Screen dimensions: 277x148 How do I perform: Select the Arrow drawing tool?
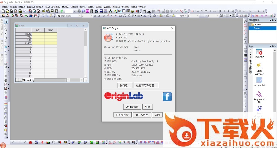(x=6, y=68)
